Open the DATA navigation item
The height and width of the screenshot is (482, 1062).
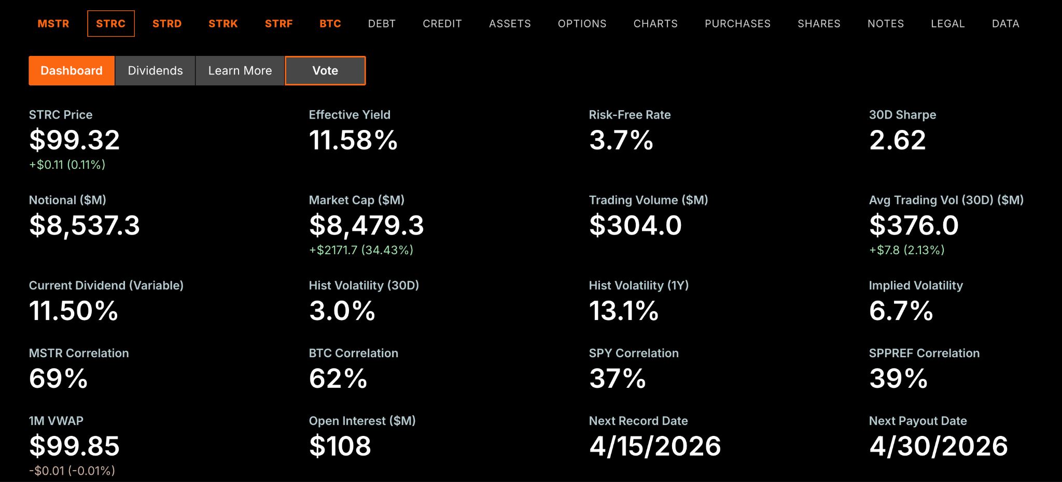click(x=1005, y=24)
